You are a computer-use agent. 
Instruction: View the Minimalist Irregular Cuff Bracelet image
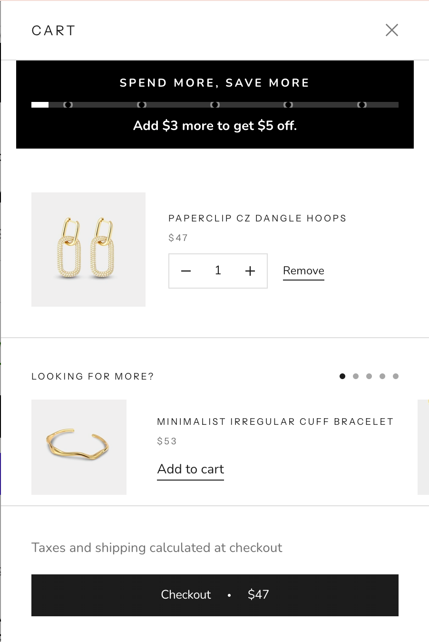[79, 447]
